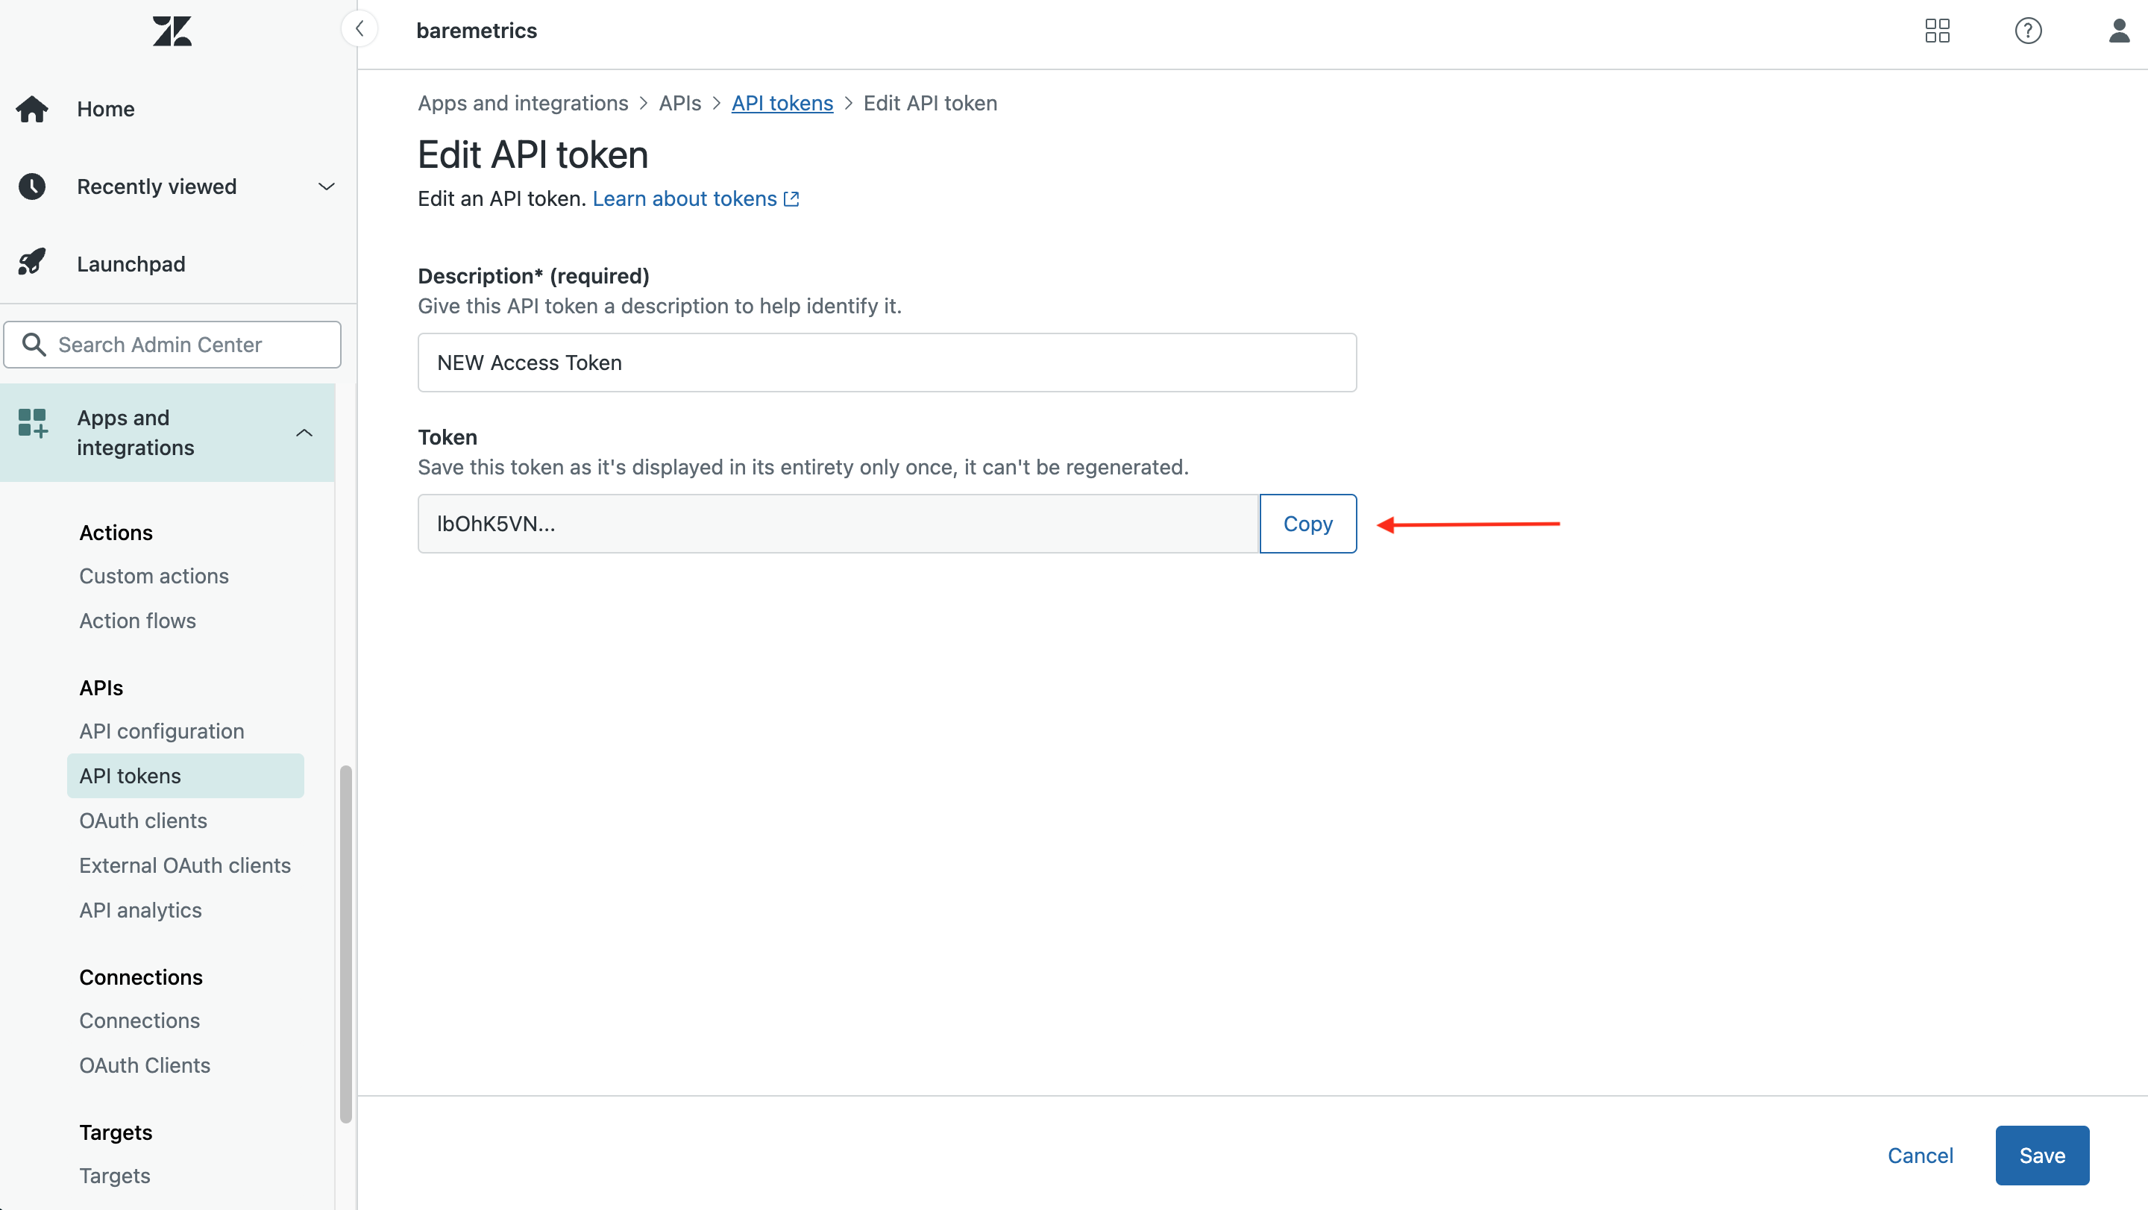Open the product switcher grid icon
The height and width of the screenshot is (1210, 2148).
[1937, 31]
